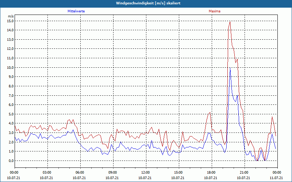Click the 21:00 time axis label
The image size is (292, 182).
pos(244,173)
